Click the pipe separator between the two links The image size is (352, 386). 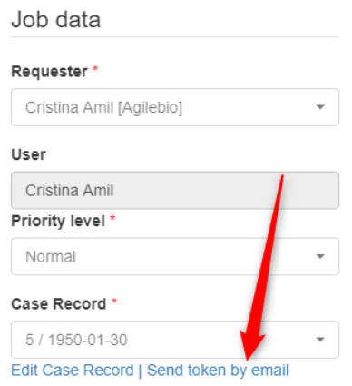[140, 371]
